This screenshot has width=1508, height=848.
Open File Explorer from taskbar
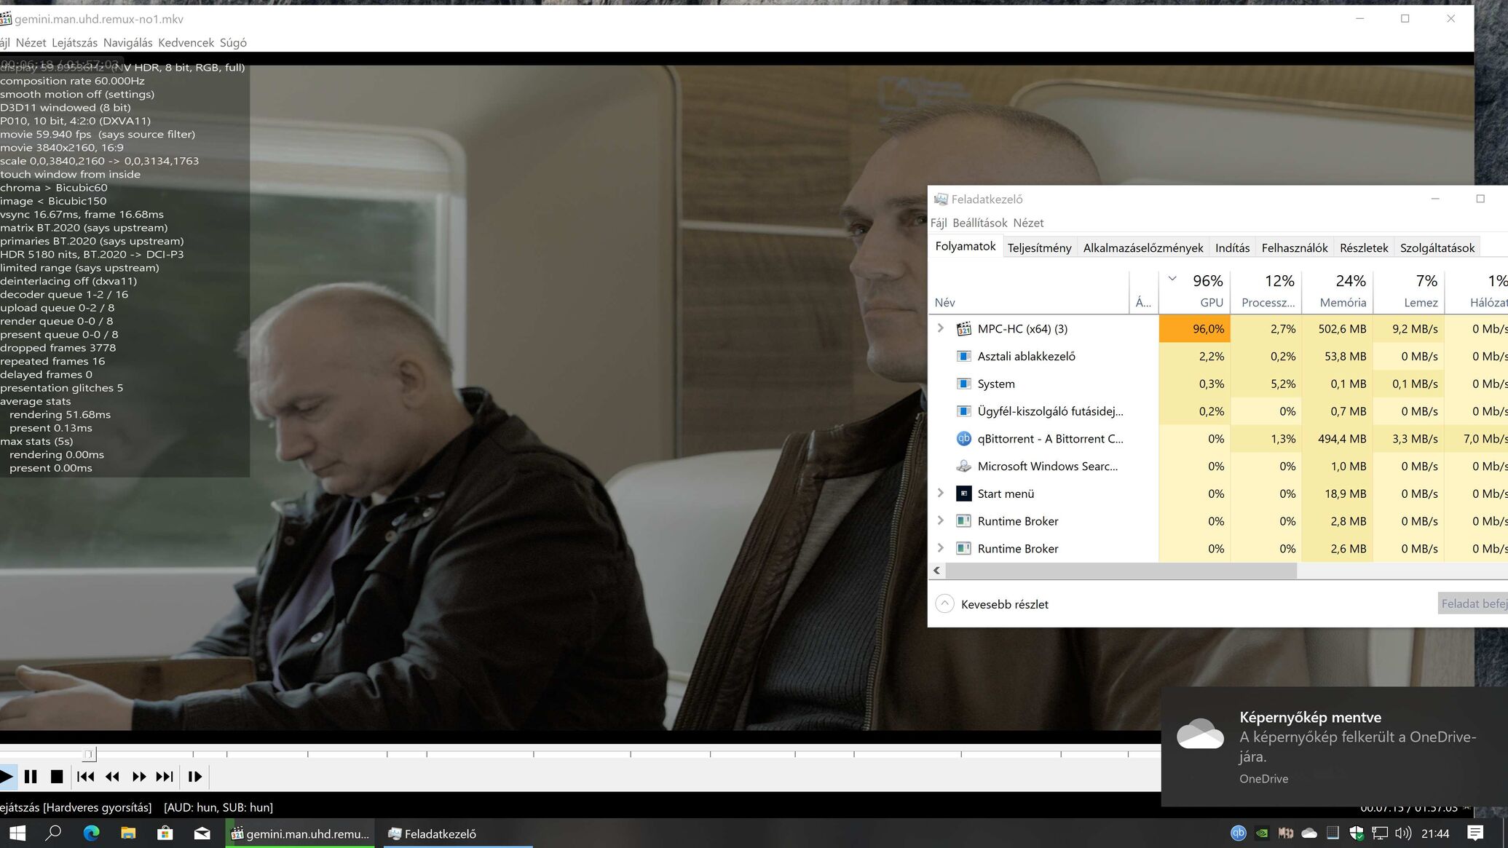click(128, 833)
